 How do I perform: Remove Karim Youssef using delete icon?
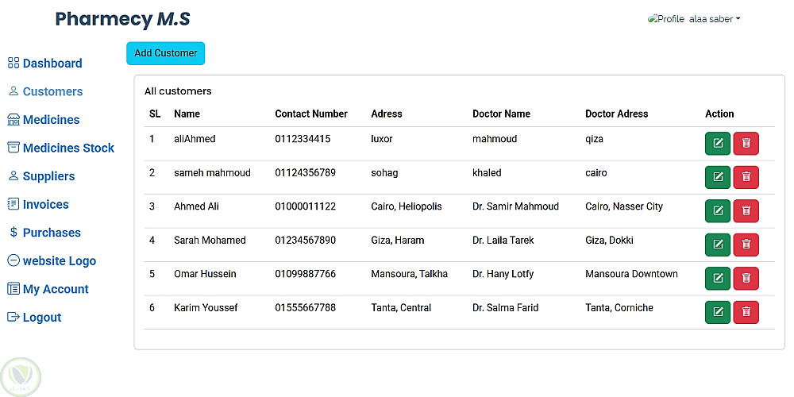point(746,312)
